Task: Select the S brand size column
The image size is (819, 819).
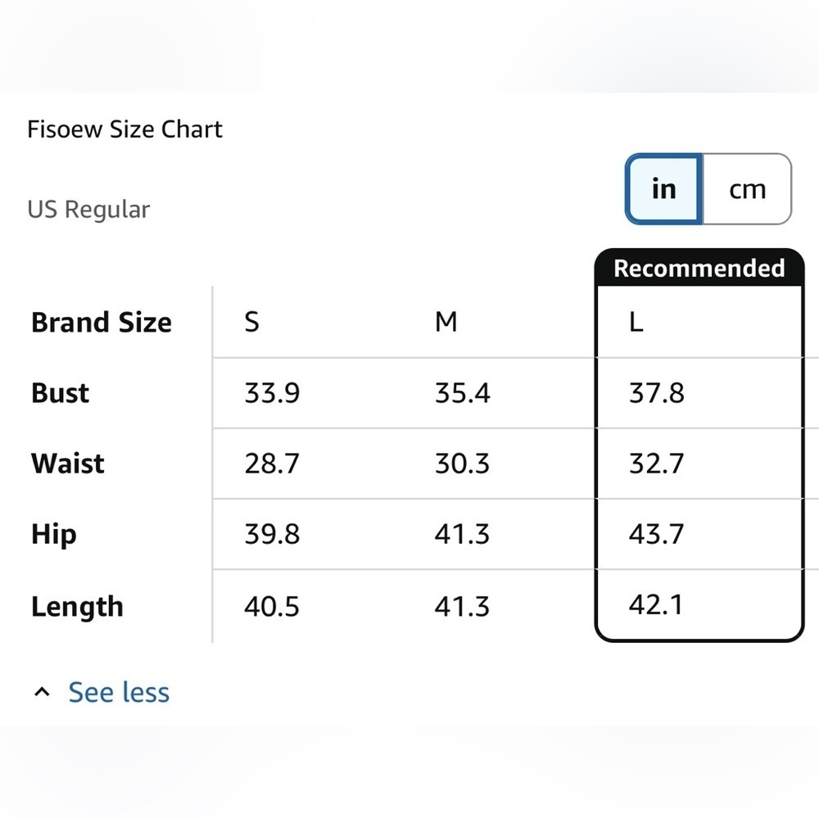Action: tap(251, 322)
